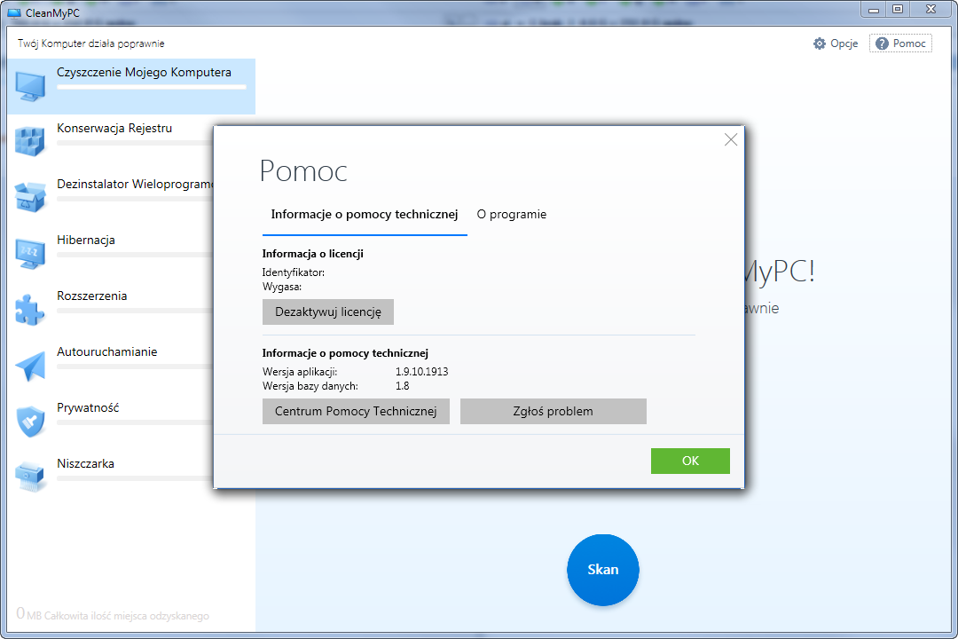Maximize the CleanMyPC window
This screenshot has width=958, height=639.
(x=898, y=9)
